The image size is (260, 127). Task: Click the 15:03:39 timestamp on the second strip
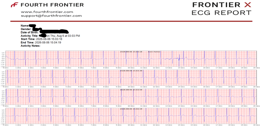[131, 71]
